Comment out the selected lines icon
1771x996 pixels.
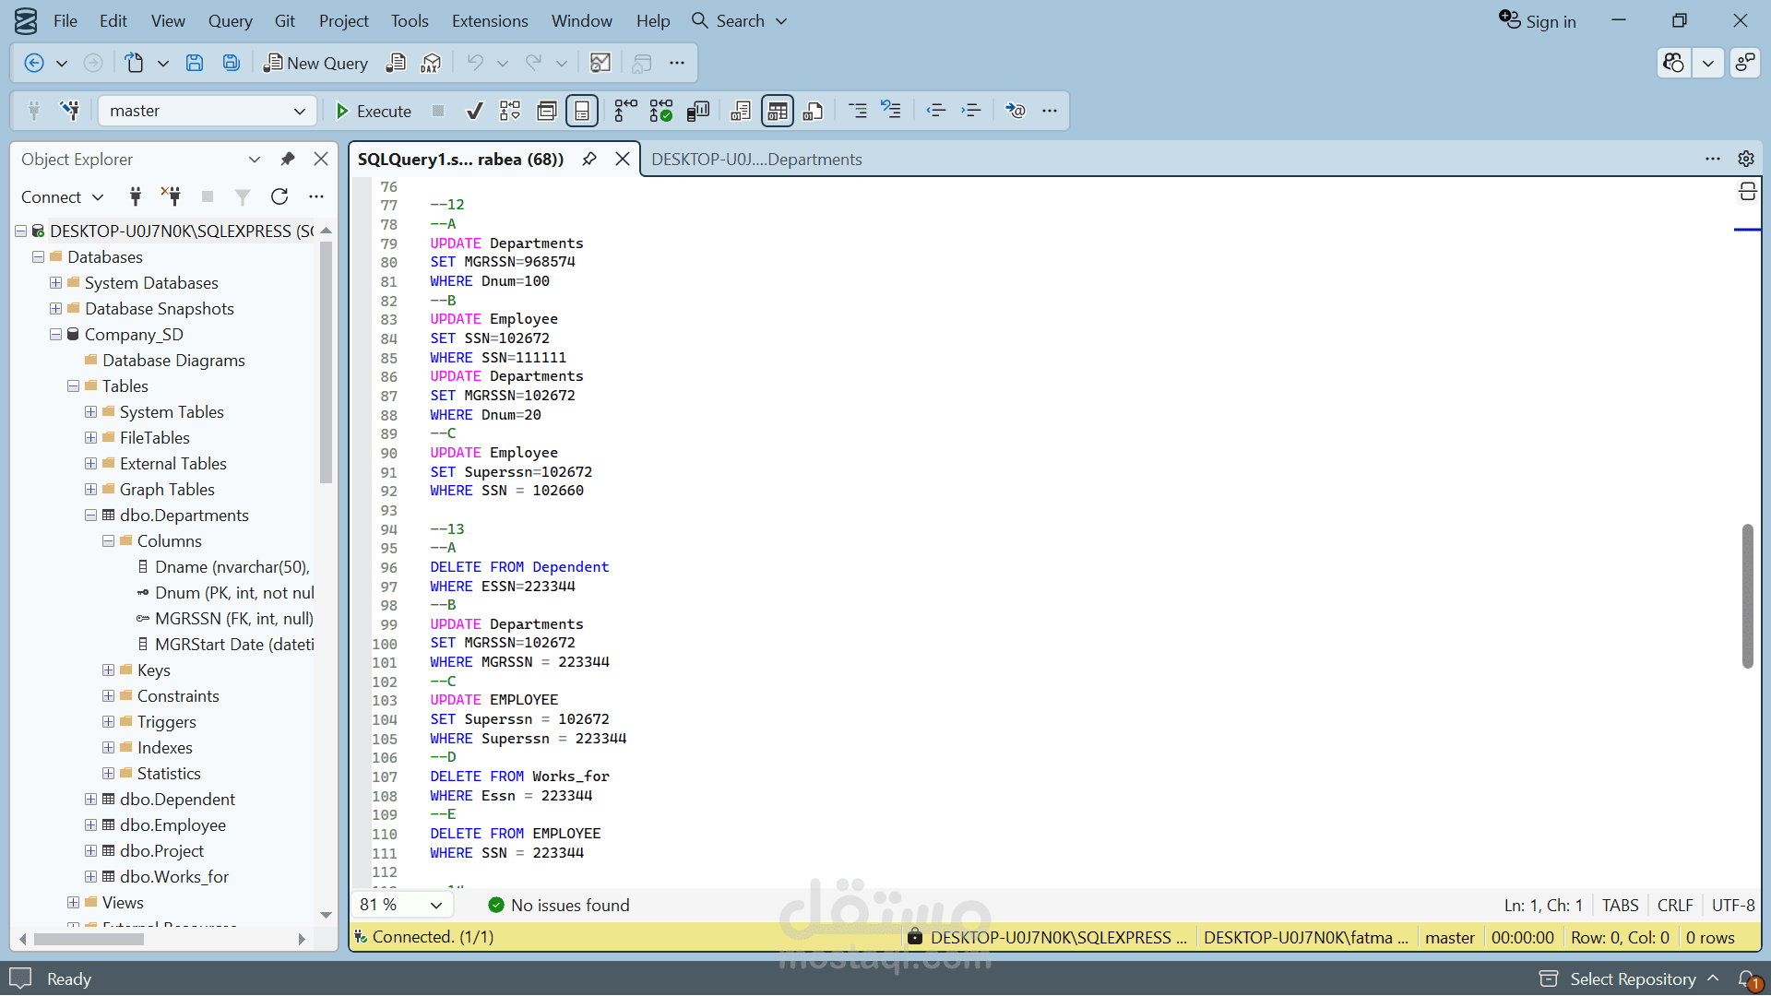pos(857,111)
